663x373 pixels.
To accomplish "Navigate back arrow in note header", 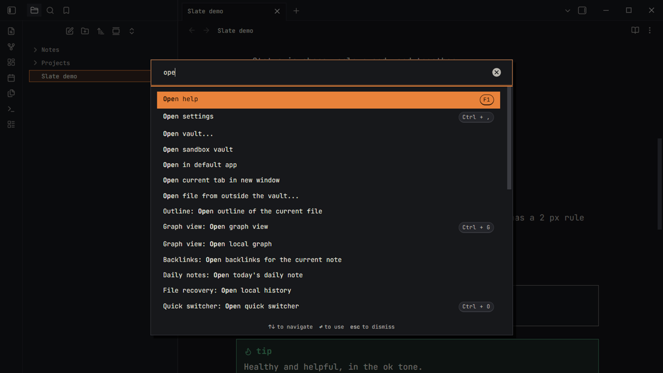I will [x=192, y=31].
